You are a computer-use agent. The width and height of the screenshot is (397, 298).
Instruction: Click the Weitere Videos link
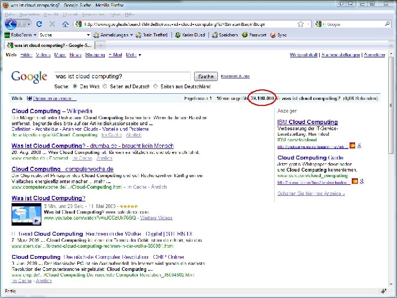tap(156, 217)
